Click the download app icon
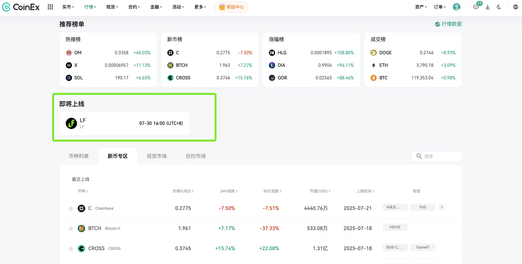Viewport: 522px width, 264px height. click(x=488, y=7)
